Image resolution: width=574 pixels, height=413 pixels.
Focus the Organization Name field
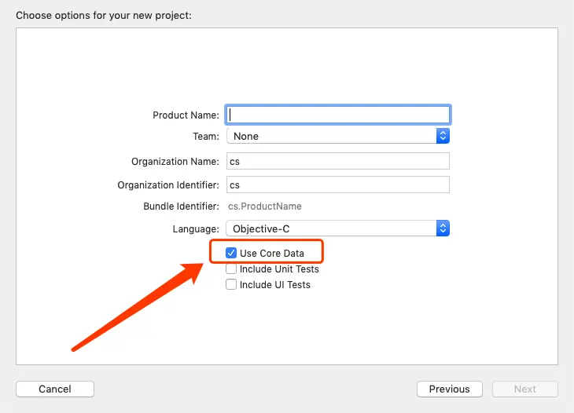[x=338, y=162]
